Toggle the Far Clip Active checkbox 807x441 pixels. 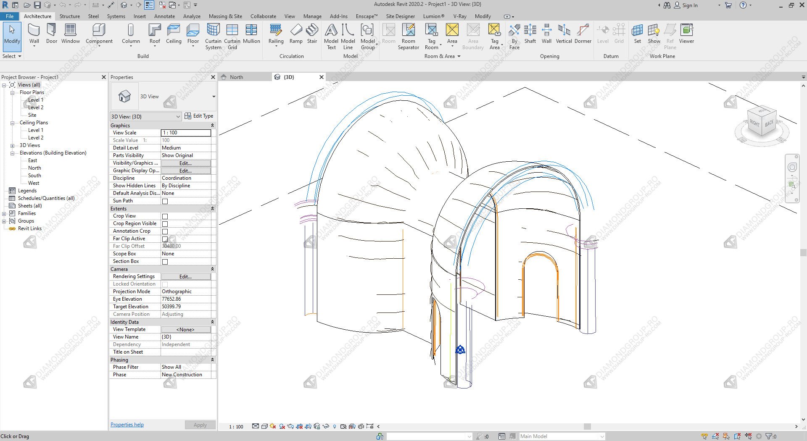[165, 239]
